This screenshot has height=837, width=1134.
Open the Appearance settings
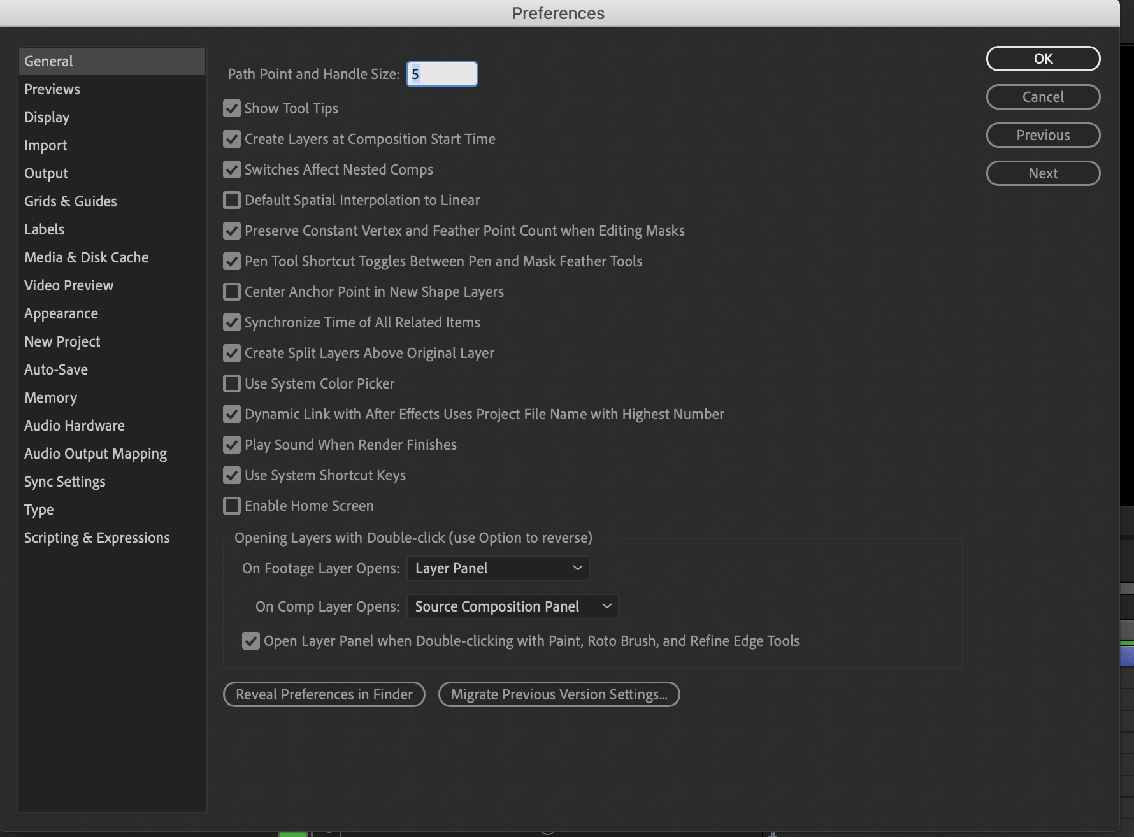point(61,313)
